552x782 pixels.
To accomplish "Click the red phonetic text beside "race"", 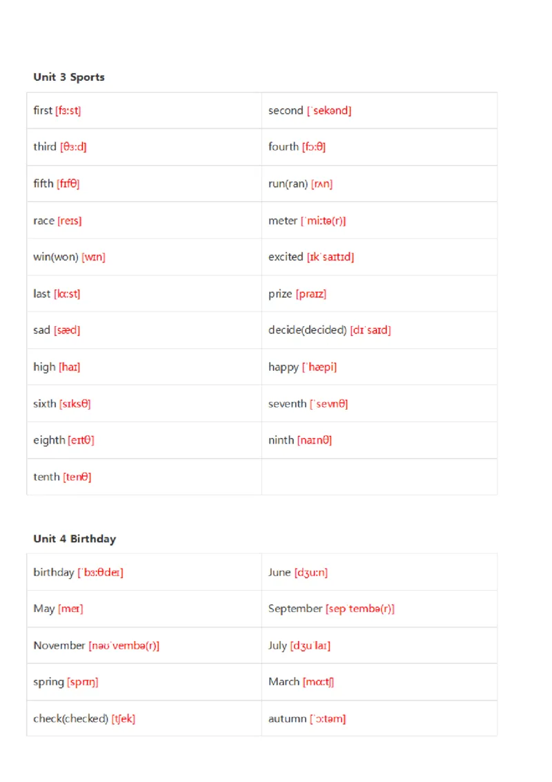I will pos(70,221).
